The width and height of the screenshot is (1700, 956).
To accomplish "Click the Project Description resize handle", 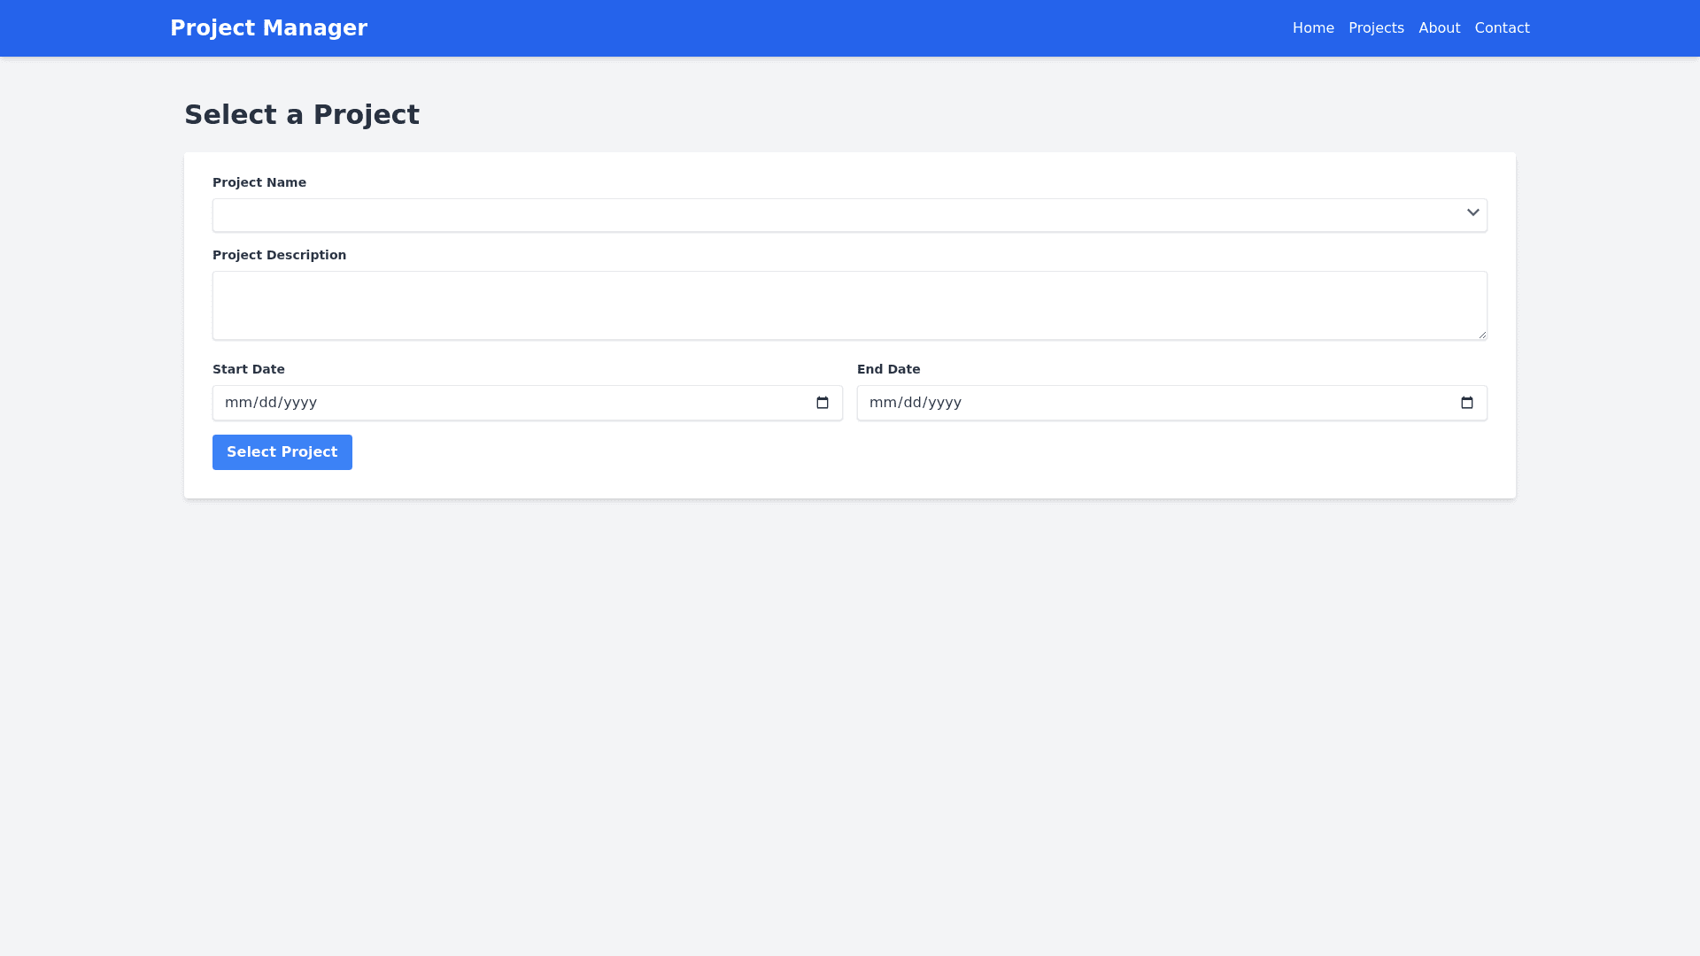I will [1482, 335].
